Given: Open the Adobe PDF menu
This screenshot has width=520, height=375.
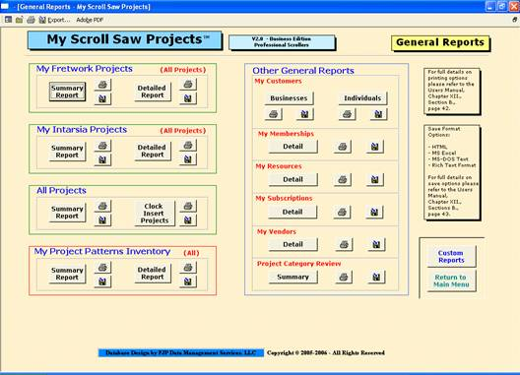Looking at the screenshot, I should 90,20.
